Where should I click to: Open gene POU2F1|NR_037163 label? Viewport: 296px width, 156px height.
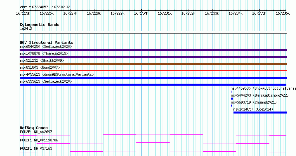pos(36,148)
